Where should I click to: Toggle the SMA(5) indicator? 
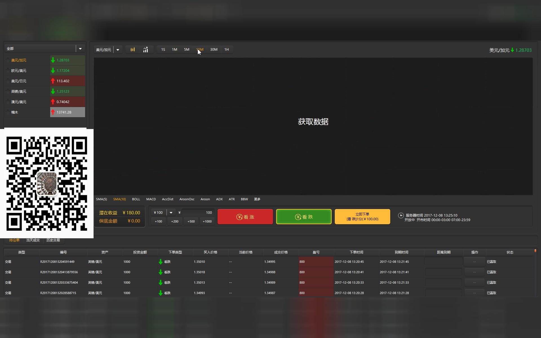point(101,199)
